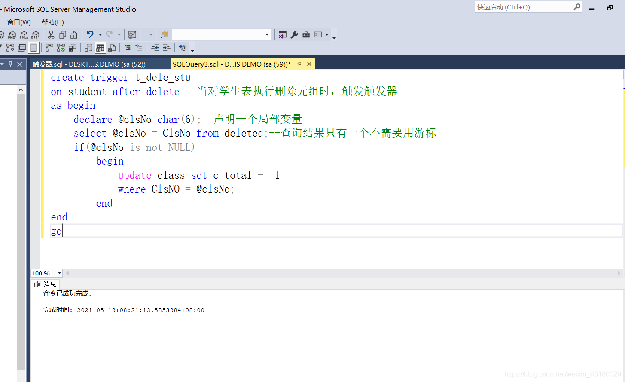
Task: Toggle include actual execution plan
Action: coord(49,48)
